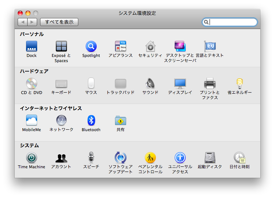Screen dimensions: 275x198
Task: Click the magnifier icon in search field
Action: tap(206, 22)
